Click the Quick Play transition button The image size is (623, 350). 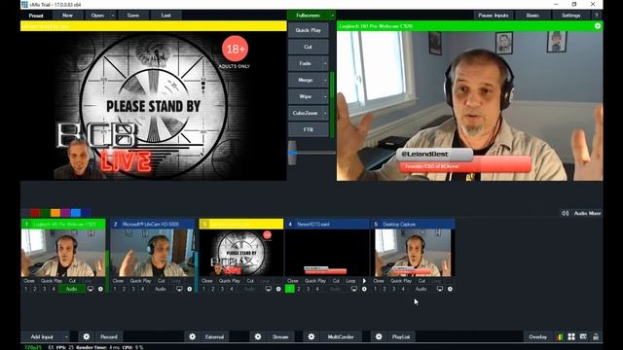(x=309, y=30)
